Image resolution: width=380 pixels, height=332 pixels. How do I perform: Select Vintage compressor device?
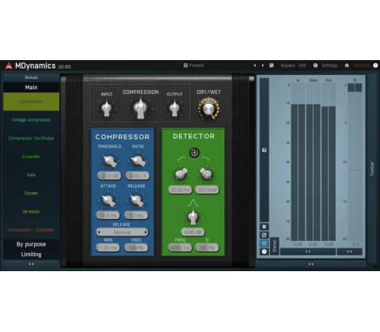tap(31, 120)
